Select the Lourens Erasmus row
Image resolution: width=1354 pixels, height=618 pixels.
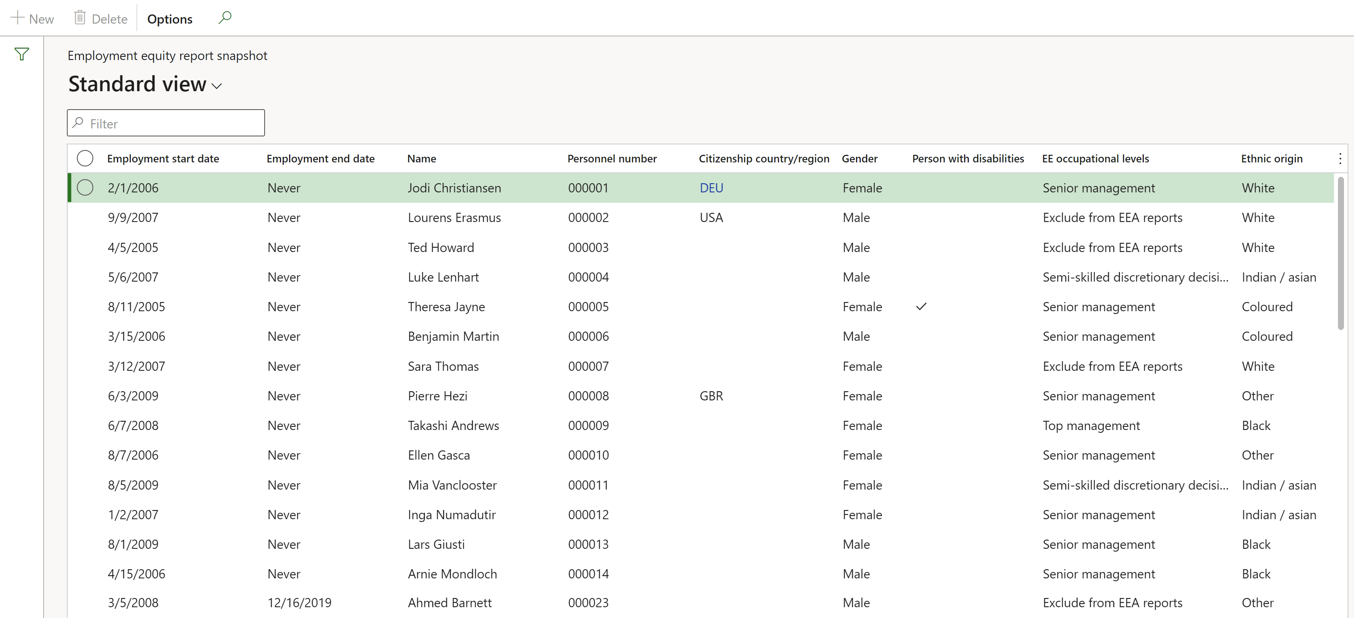[454, 218]
